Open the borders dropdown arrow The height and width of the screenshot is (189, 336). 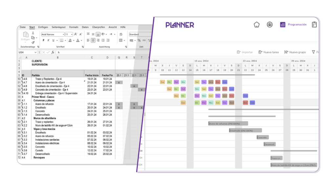pyautogui.click(x=65, y=40)
